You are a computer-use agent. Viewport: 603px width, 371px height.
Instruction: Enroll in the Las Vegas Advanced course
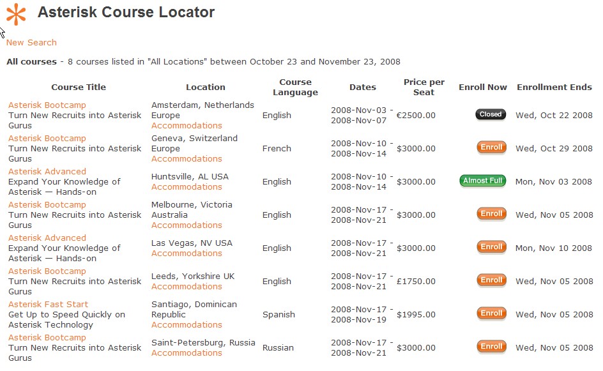pyautogui.click(x=491, y=247)
